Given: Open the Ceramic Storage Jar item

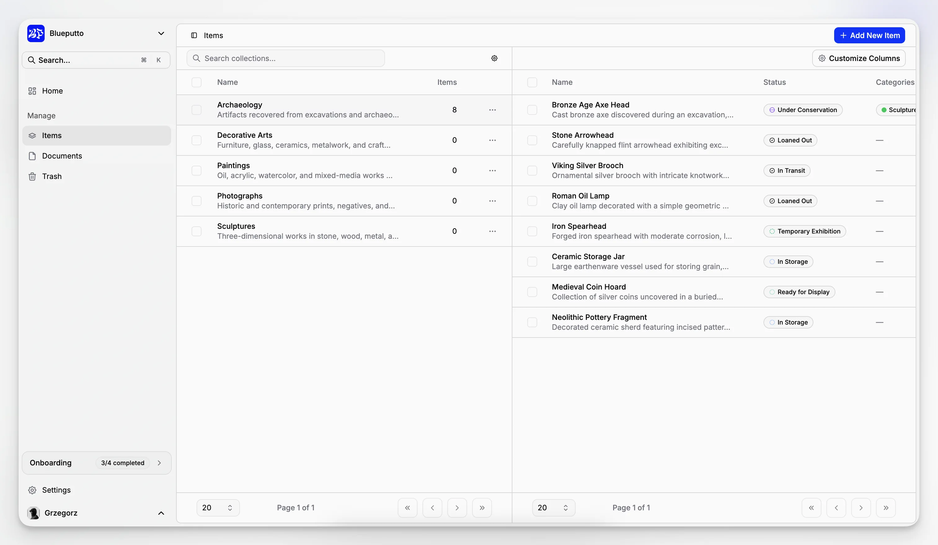Looking at the screenshot, I should click(588, 256).
